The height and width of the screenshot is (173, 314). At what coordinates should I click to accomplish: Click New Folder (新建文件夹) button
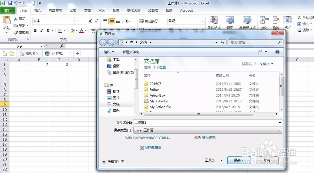pos(131,52)
